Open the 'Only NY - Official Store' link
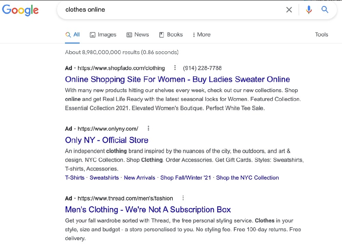Screen dimensions: 342x249 (x=107, y=140)
